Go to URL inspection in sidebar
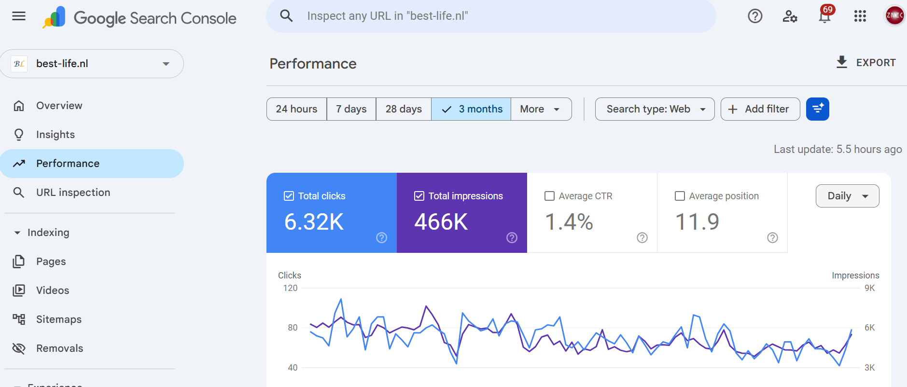Screen dimensions: 907x387 [73, 193]
